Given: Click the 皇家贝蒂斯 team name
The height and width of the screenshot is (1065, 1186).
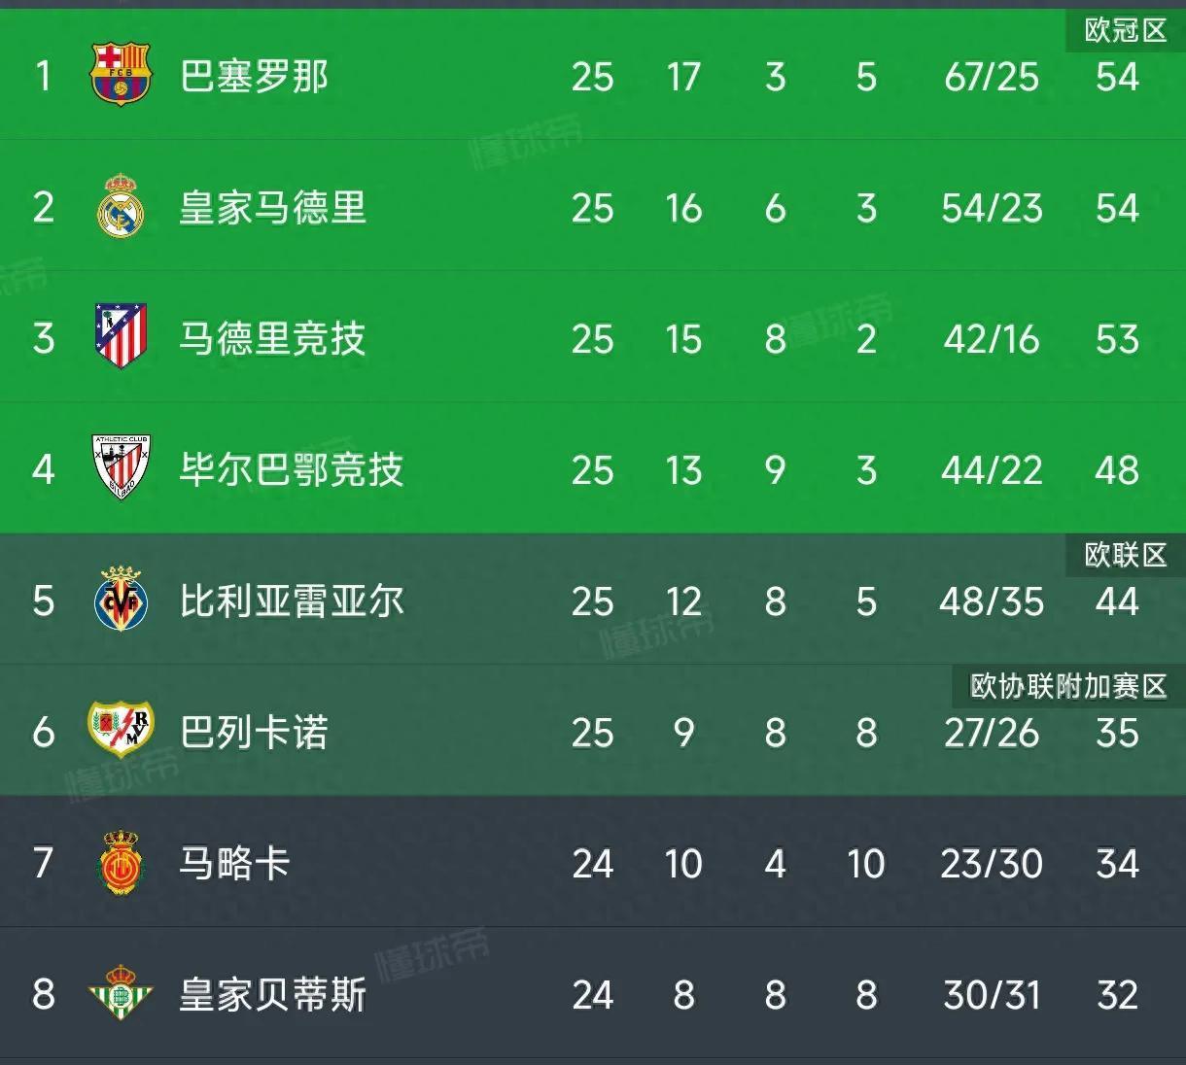Looking at the screenshot, I should point(272,995).
